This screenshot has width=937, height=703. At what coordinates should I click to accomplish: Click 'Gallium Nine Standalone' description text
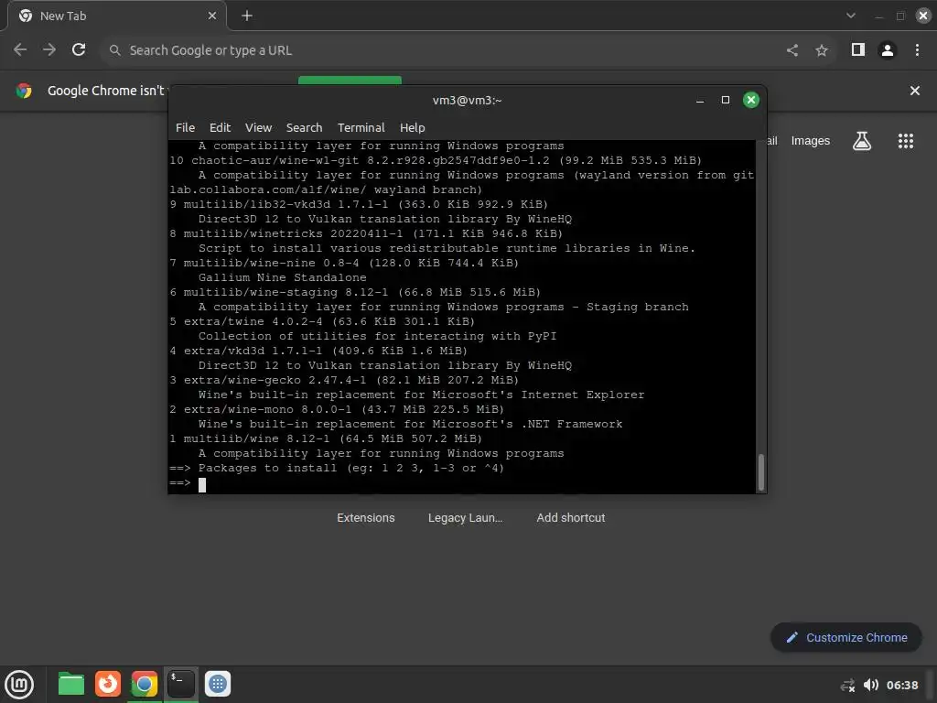[x=282, y=277]
